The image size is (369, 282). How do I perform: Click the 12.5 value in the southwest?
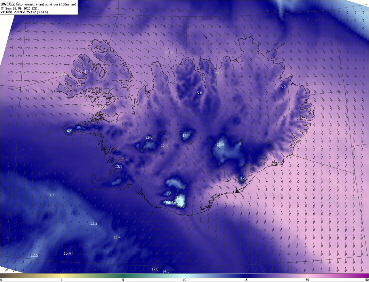click(x=34, y=255)
